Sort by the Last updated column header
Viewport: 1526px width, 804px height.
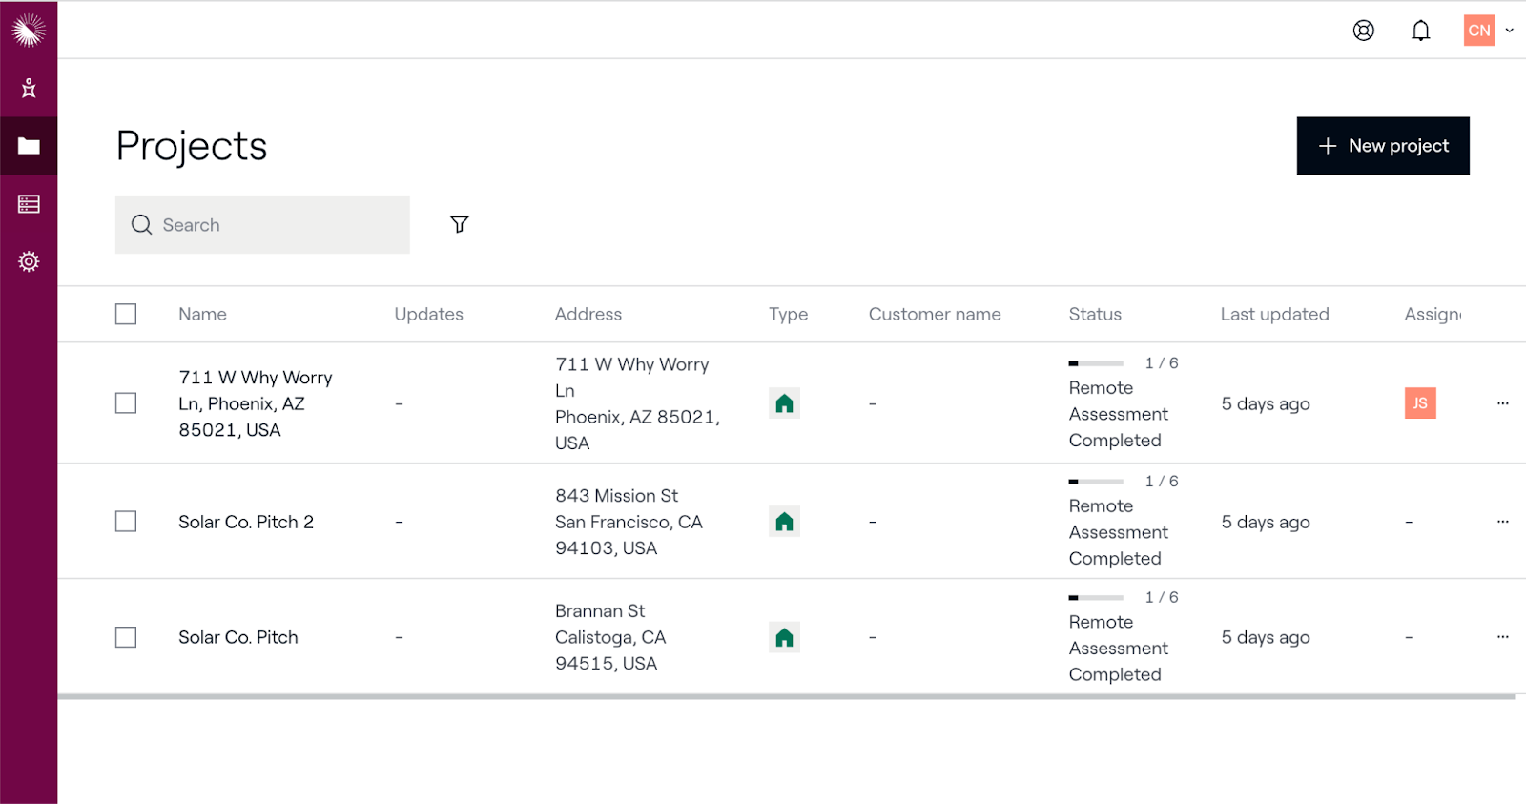pyautogui.click(x=1274, y=314)
